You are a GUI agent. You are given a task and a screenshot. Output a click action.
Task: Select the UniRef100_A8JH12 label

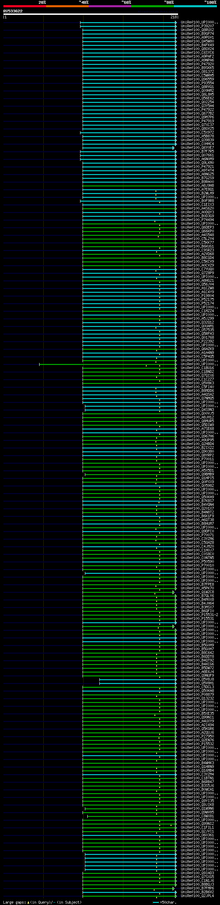point(197,417)
